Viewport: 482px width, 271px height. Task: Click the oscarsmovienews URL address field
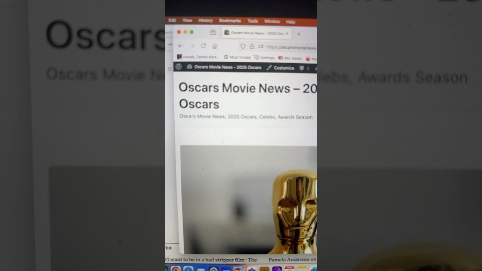[291, 47]
